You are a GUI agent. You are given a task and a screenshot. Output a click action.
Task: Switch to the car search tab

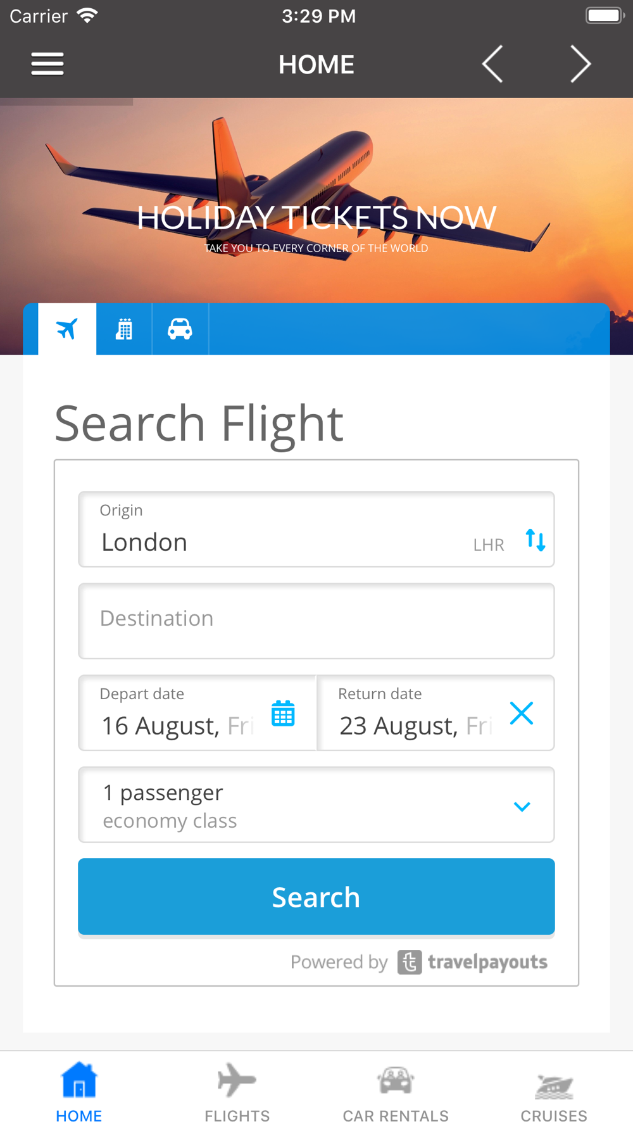(180, 329)
